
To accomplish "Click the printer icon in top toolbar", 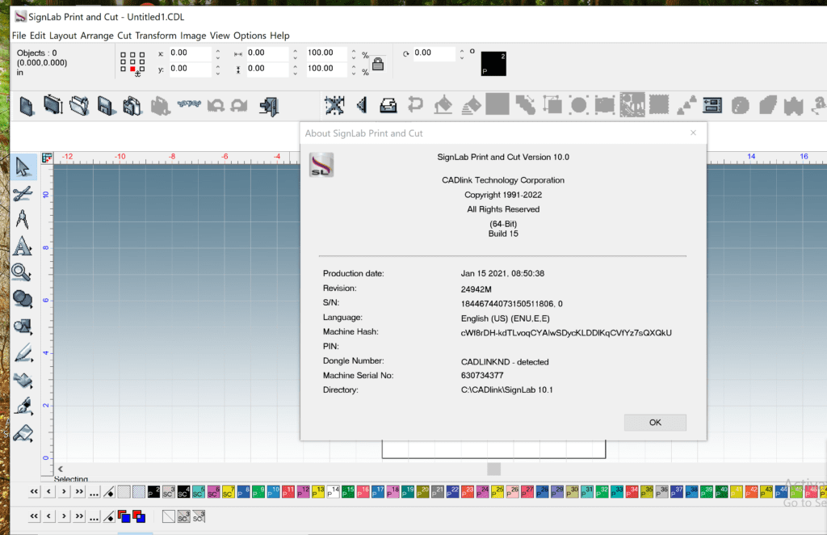I will pyautogui.click(x=388, y=105).
